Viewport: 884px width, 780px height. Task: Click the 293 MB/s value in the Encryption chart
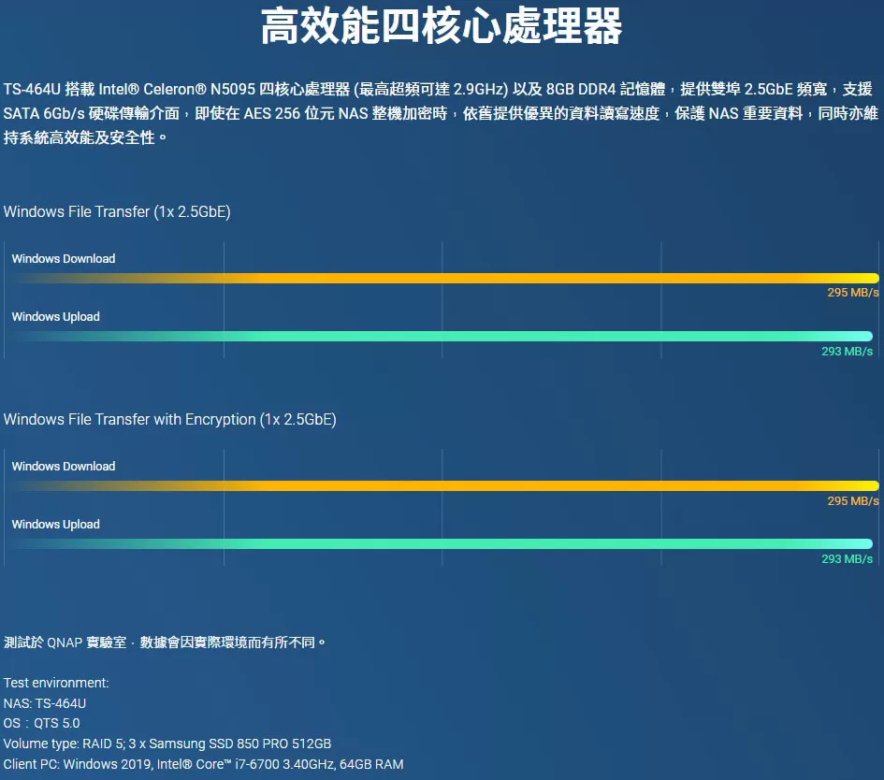click(847, 559)
